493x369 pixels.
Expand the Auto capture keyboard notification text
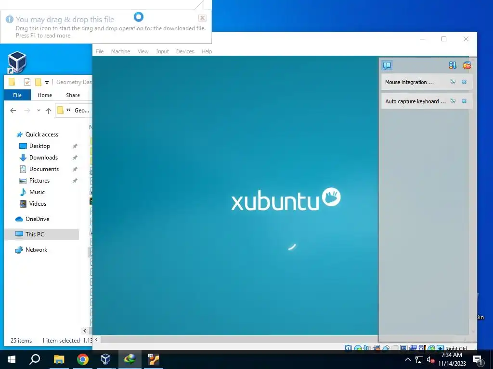415,101
